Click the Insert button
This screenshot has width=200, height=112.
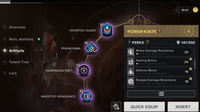click(x=183, y=107)
